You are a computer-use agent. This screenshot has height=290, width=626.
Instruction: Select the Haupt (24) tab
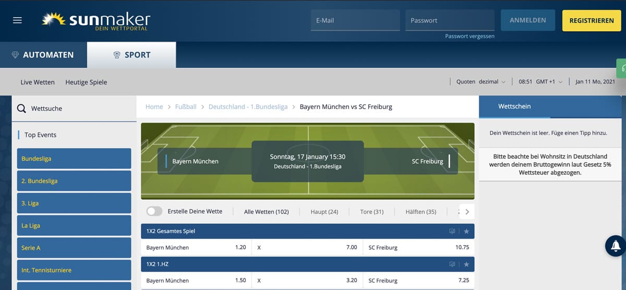(x=324, y=212)
